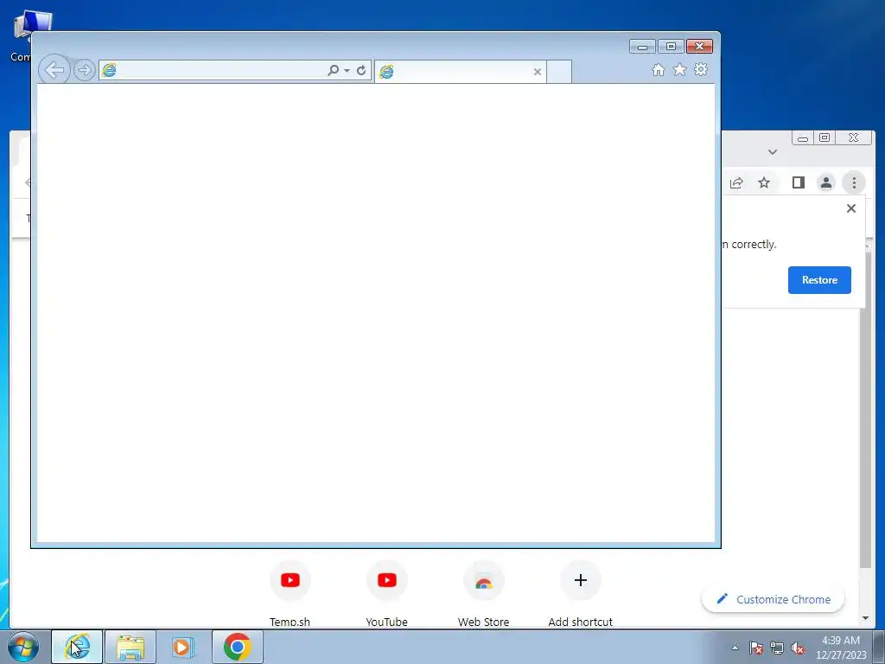The image size is (885, 664).
Task: Refresh the Internet Explorer page
Action: click(361, 70)
